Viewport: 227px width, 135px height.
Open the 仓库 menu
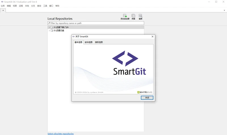[x=3, y=6]
